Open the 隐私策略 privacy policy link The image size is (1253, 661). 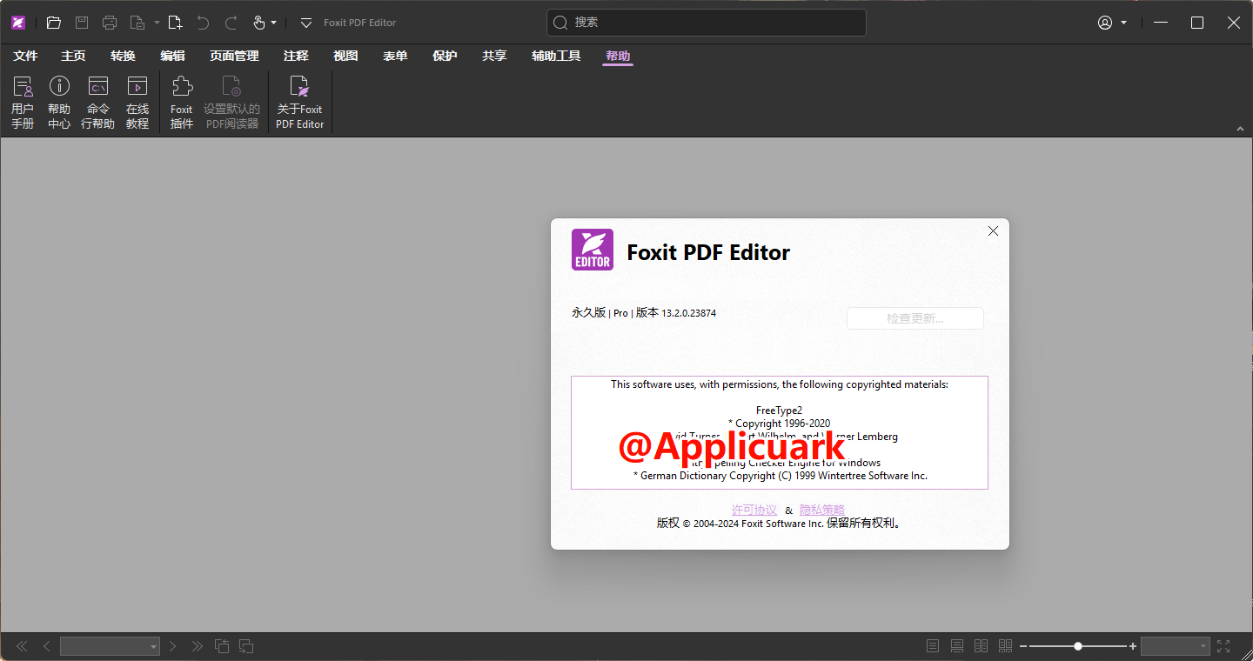point(822,510)
